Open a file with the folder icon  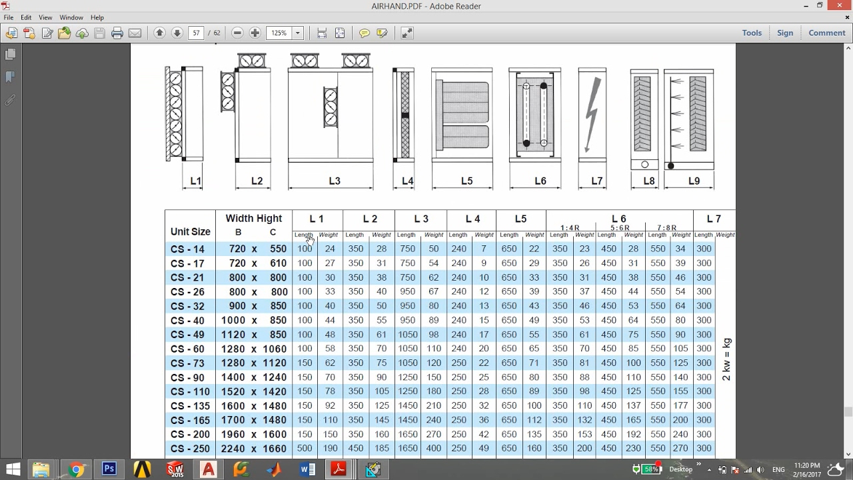(x=65, y=33)
